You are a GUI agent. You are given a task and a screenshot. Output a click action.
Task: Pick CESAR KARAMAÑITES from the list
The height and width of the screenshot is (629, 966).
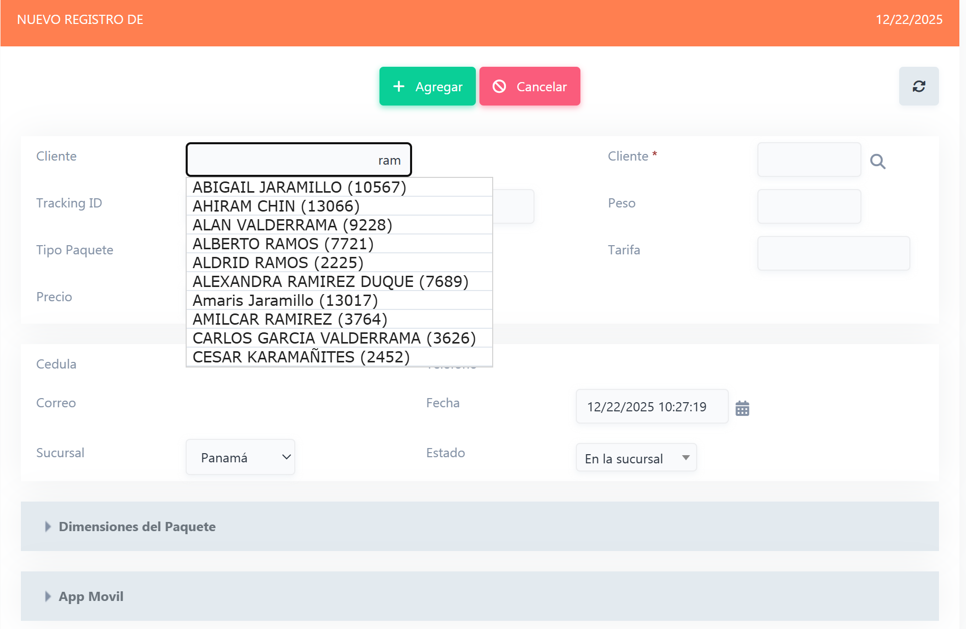[x=301, y=357]
